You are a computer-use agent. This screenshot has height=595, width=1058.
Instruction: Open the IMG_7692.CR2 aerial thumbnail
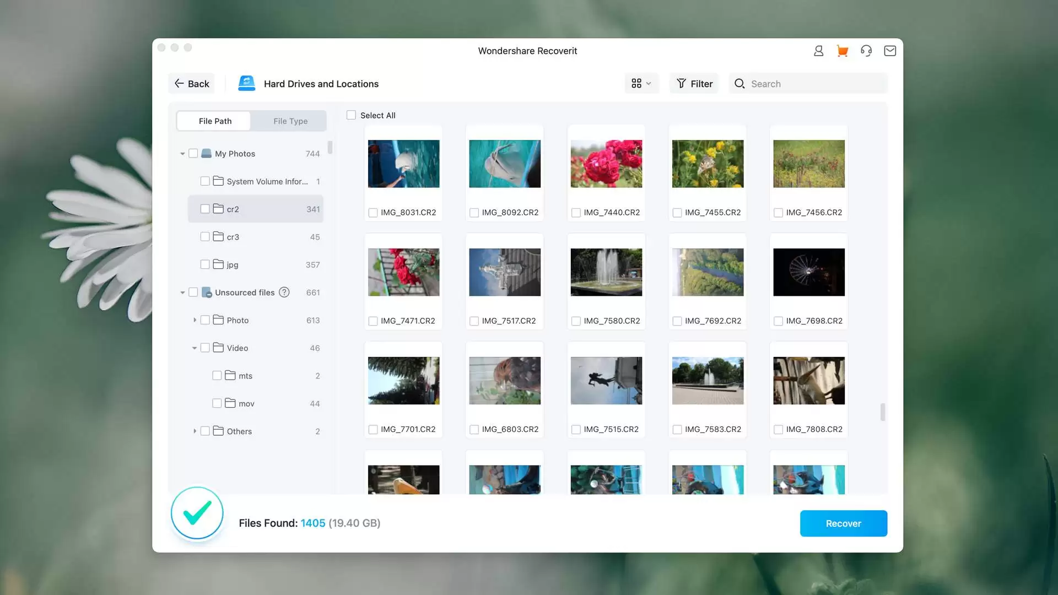(708, 272)
